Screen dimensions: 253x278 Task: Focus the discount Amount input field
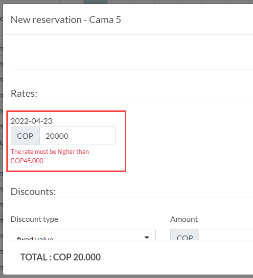[x=226, y=235]
